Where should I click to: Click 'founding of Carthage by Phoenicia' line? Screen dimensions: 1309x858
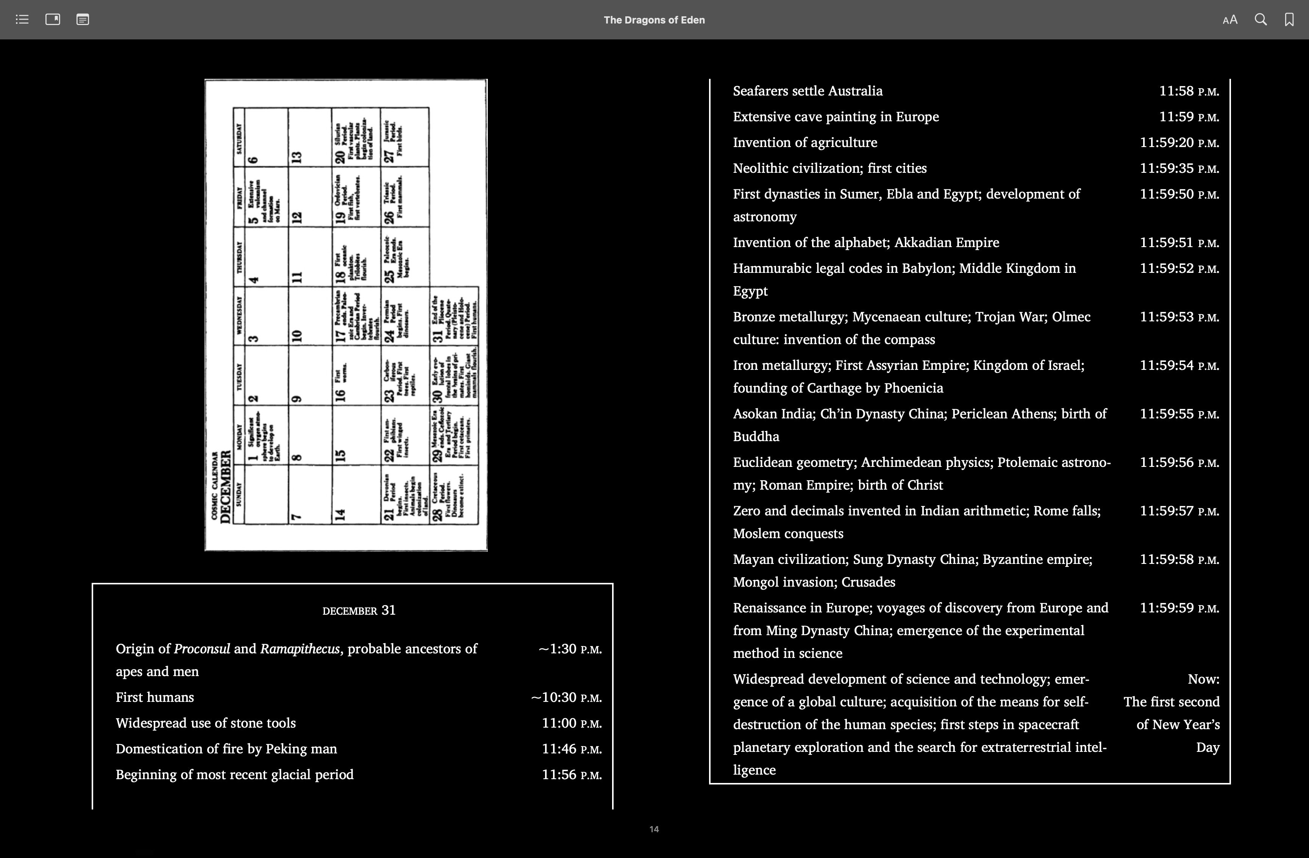point(838,388)
